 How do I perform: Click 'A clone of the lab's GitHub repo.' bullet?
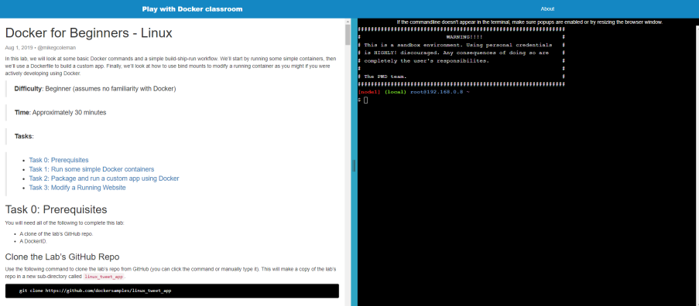pyautogui.click(x=57, y=233)
